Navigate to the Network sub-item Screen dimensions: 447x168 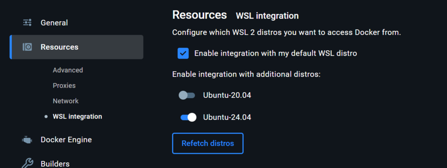pyautogui.click(x=66, y=101)
